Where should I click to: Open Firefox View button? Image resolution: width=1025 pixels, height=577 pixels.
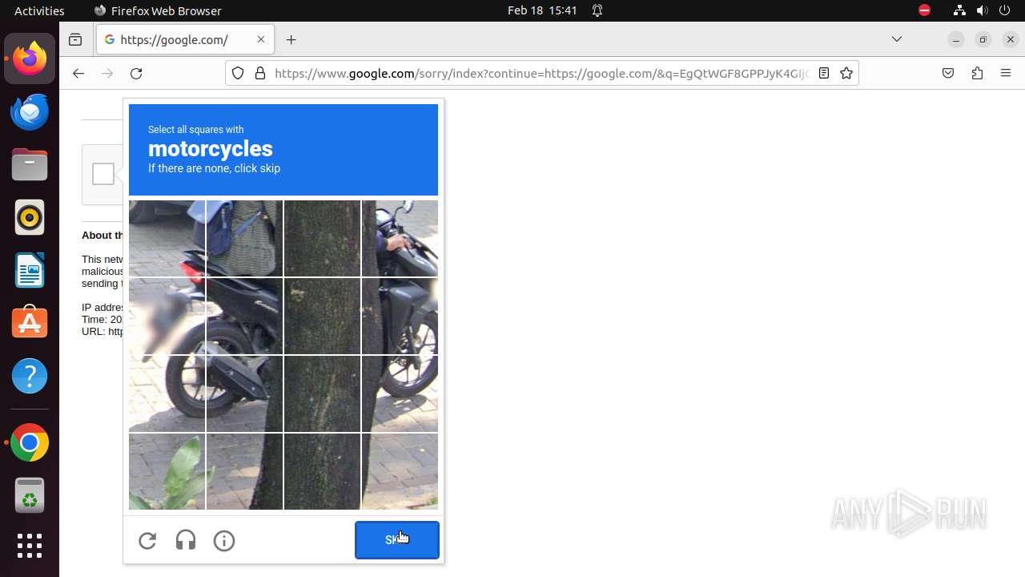tap(75, 39)
